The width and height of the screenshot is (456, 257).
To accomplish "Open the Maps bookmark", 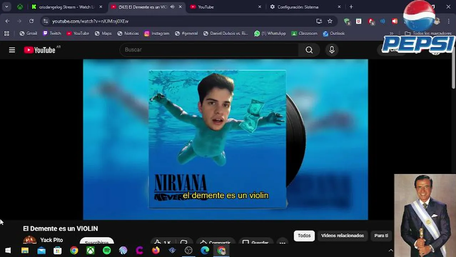I will [x=103, y=33].
